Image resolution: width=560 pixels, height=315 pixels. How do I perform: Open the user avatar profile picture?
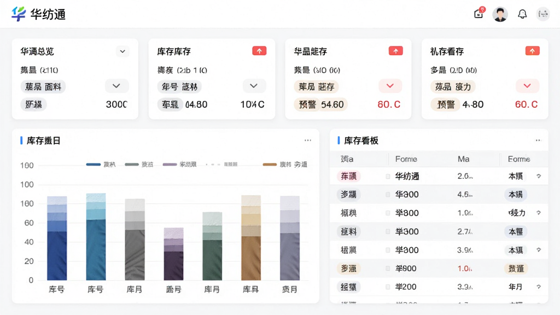pyautogui.click(x=500, y=14)
